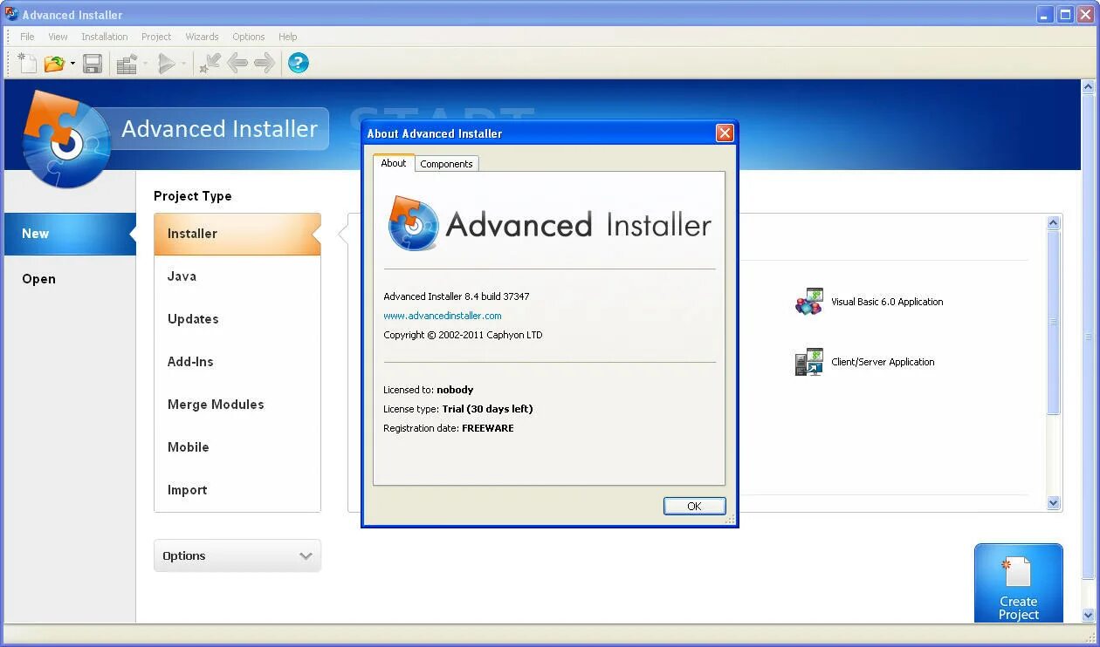
Task: Open the Options menu in menu bar
Action: [x=248, y=37]
